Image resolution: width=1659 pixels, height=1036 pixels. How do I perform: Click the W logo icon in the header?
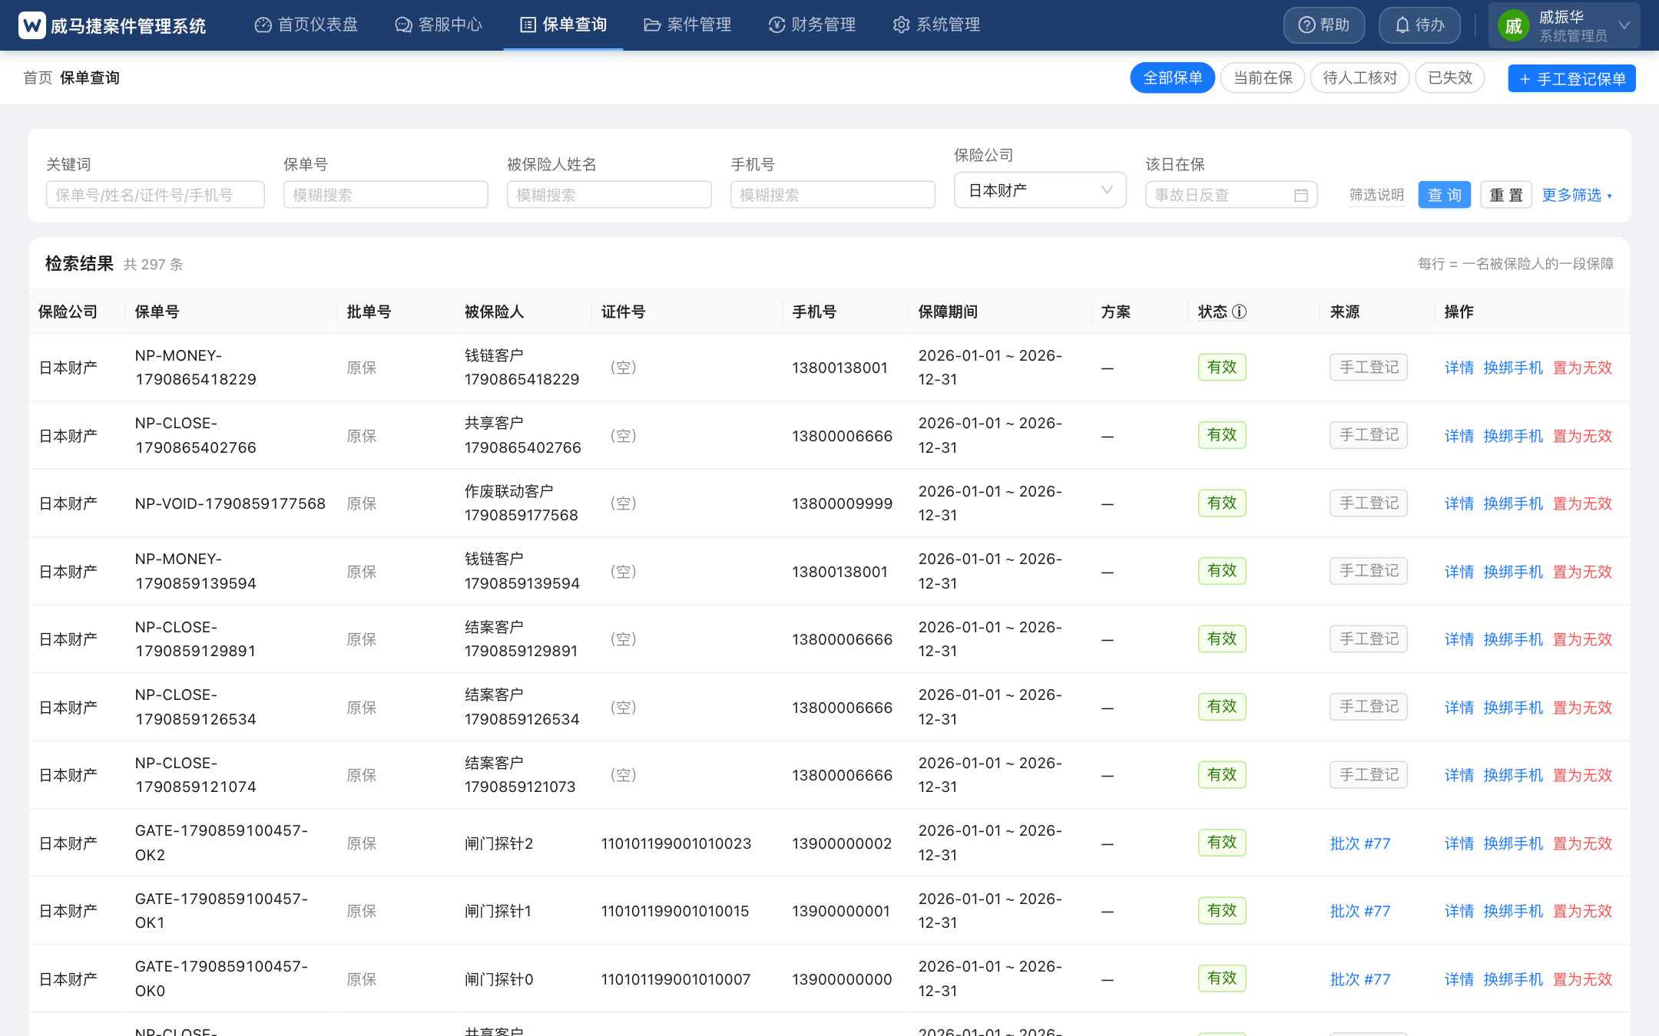(31, 25)
